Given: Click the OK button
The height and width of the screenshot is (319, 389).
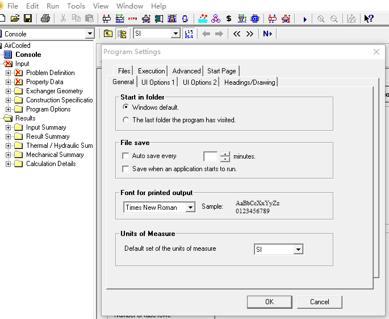Looking at the screenshot, I should pyautogui.click(x=269, y=302).
